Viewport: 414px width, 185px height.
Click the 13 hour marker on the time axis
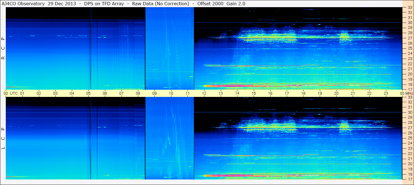coord(221,93)
